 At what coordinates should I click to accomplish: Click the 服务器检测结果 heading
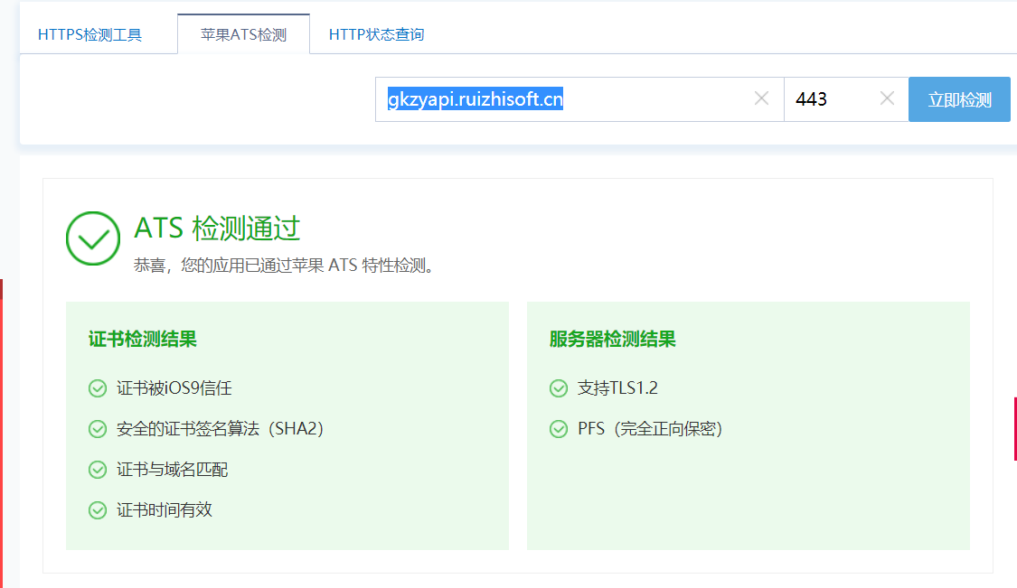click(612, 339)
